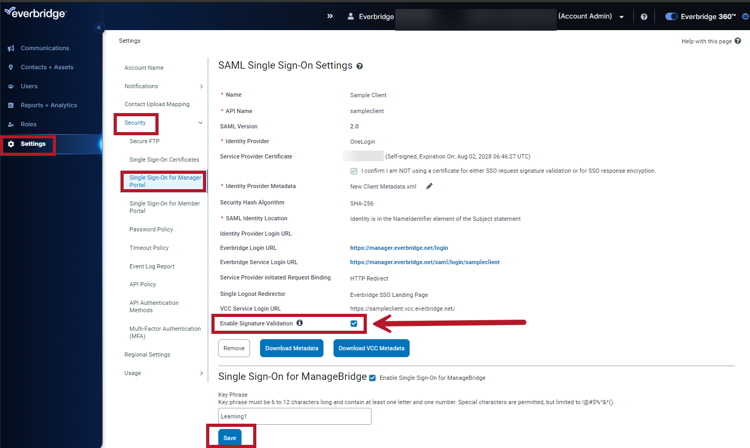Click the Key Phrase input field
The image size is (750, 448).
click(x=295, y=416)
